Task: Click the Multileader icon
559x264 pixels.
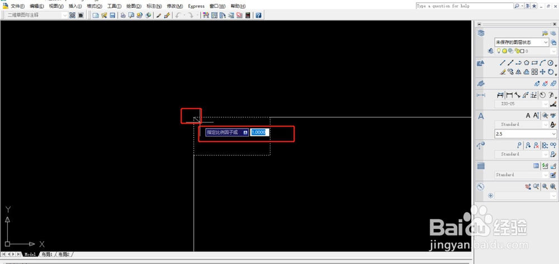Action: [519, 145]
